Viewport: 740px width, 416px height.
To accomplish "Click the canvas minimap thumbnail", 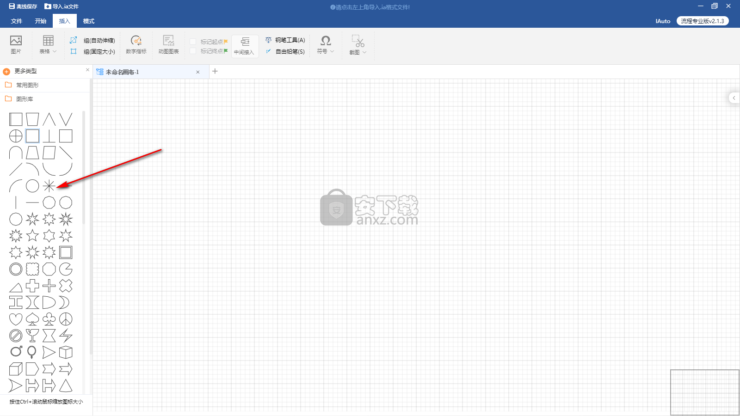I will [x=705, y=392].
